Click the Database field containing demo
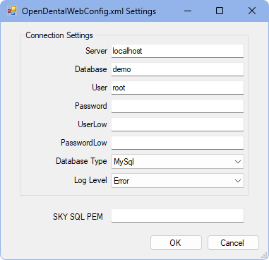The height and width of the screenshot is (260, 269). 177,69
